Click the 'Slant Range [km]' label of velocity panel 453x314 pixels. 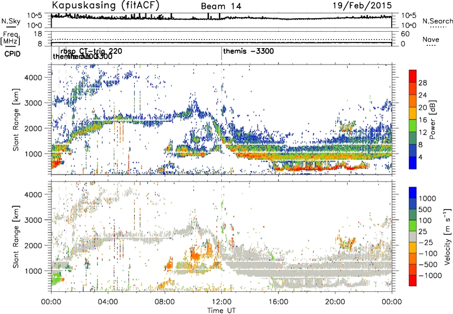[x=16, y=236]
